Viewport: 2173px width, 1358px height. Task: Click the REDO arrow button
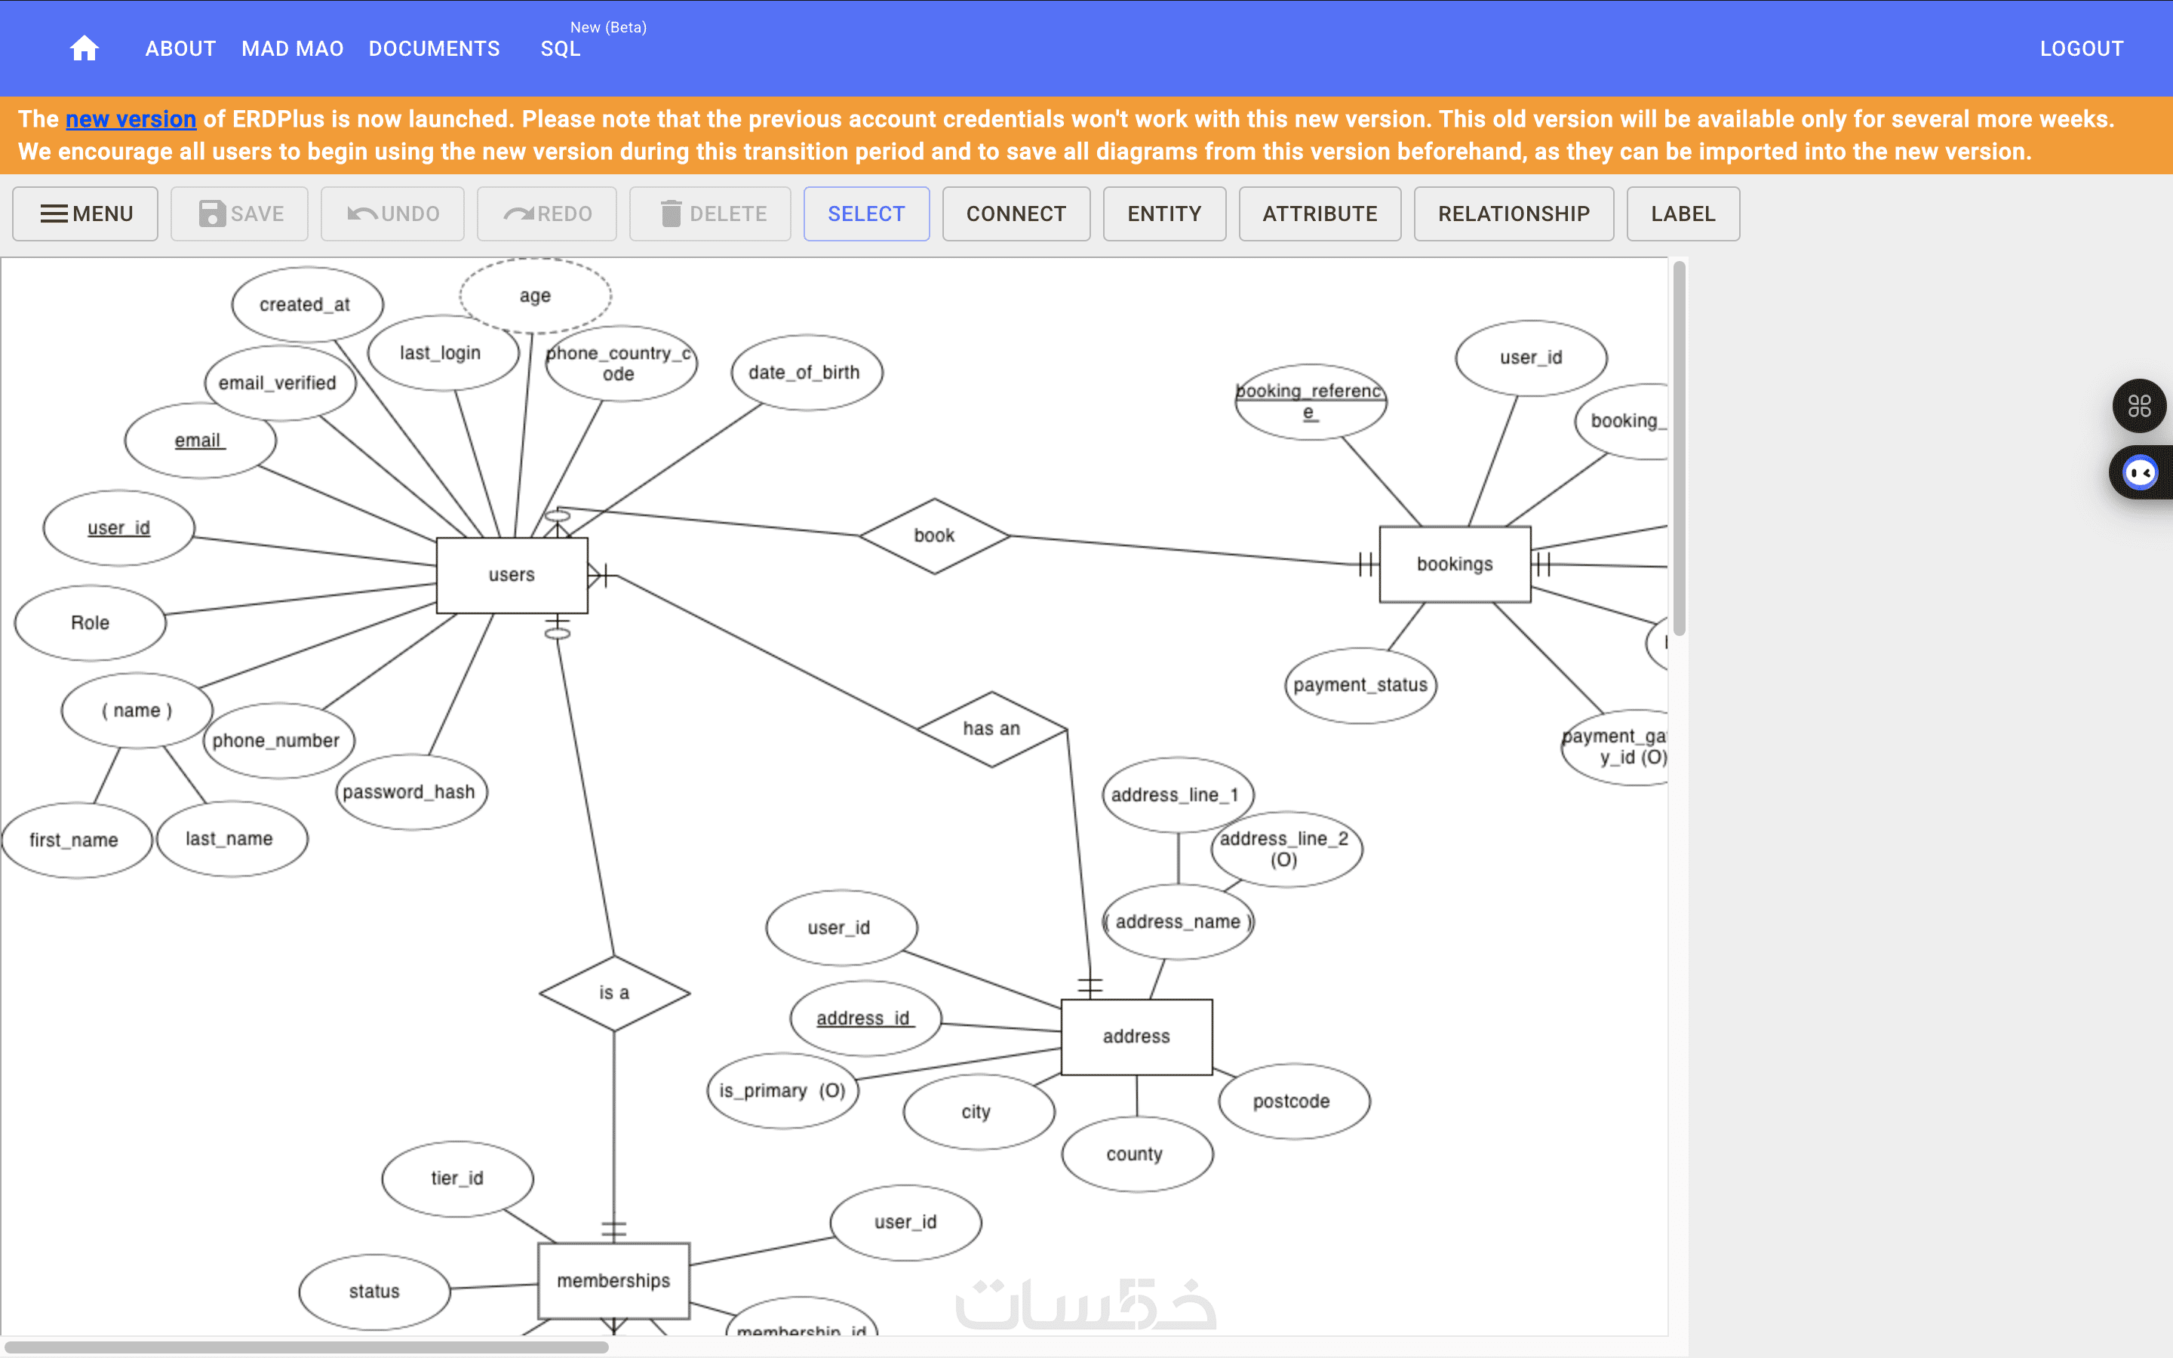[547, 214]
